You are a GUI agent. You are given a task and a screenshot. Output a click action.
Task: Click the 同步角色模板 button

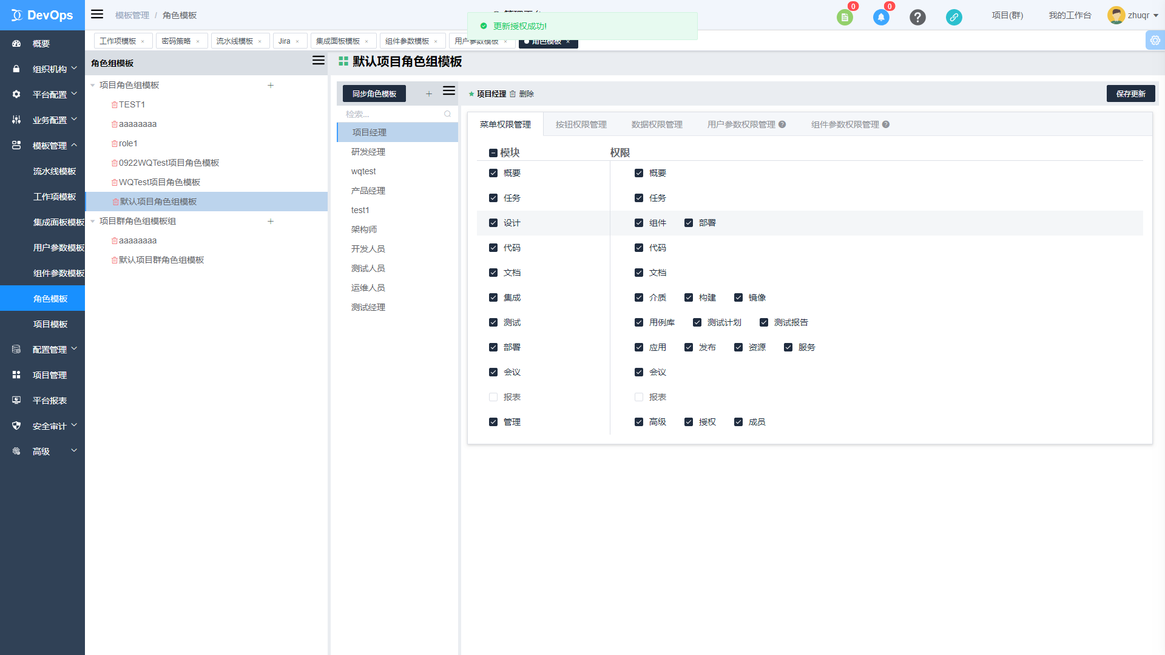374,93
